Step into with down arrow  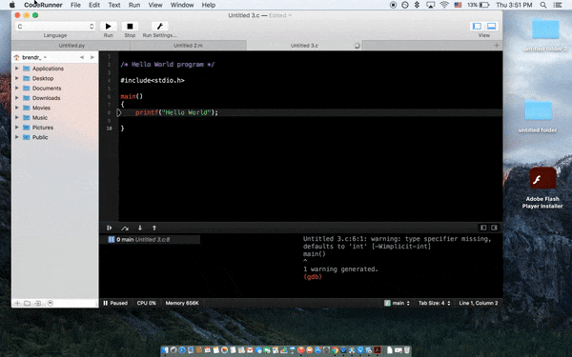140,228
